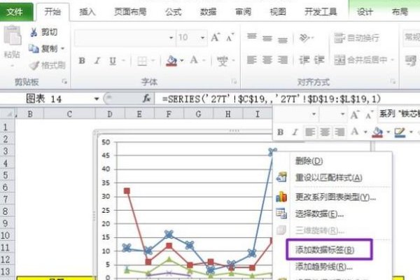Click 自动换行 wrap text button

[x=356, y=38]
